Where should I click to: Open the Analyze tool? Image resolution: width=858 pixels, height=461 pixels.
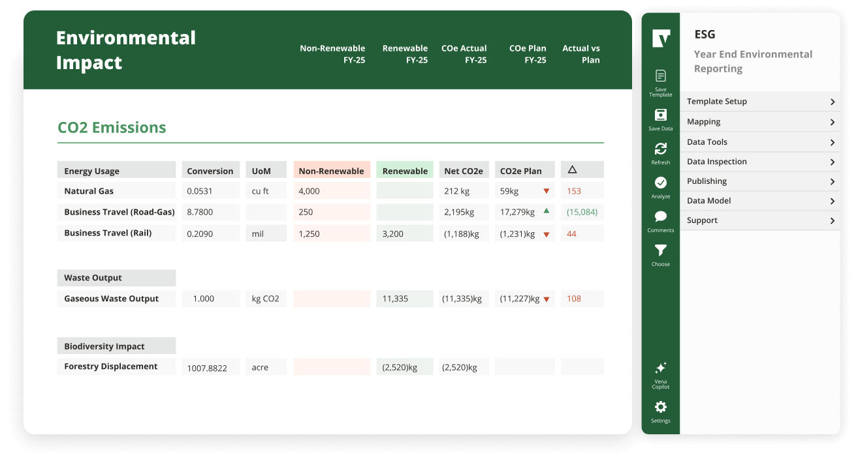point(660,183)
